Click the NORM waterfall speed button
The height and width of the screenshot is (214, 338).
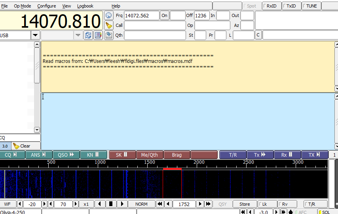(x=141, y=204)
